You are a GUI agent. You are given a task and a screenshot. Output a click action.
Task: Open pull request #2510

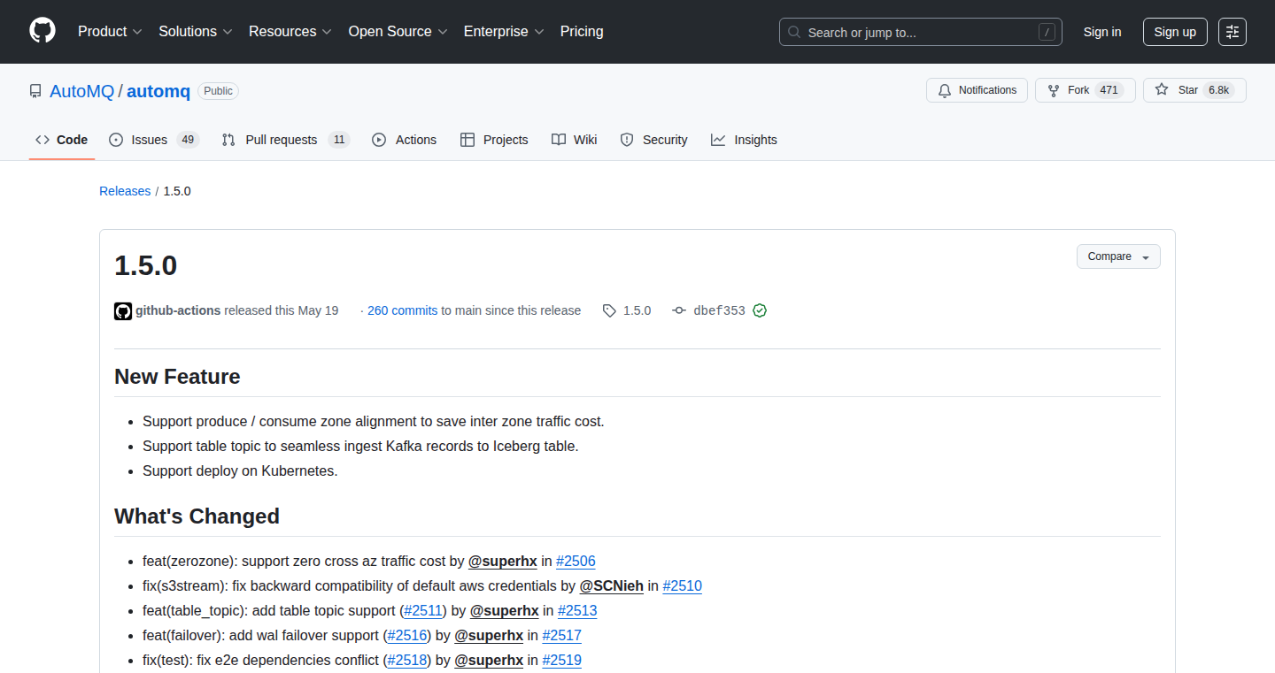pos(682,585)
